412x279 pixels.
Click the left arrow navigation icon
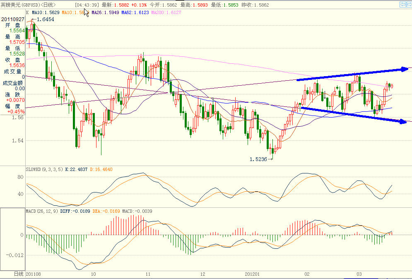[x=402, y=5]
